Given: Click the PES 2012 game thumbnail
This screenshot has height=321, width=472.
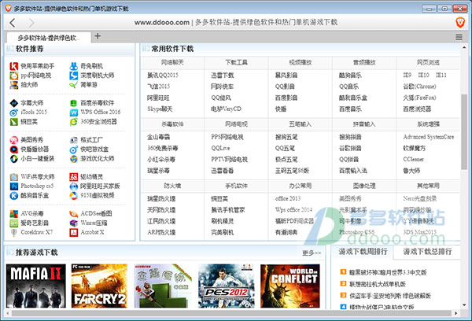Looking at the screenshot, I should coord(227,286).
